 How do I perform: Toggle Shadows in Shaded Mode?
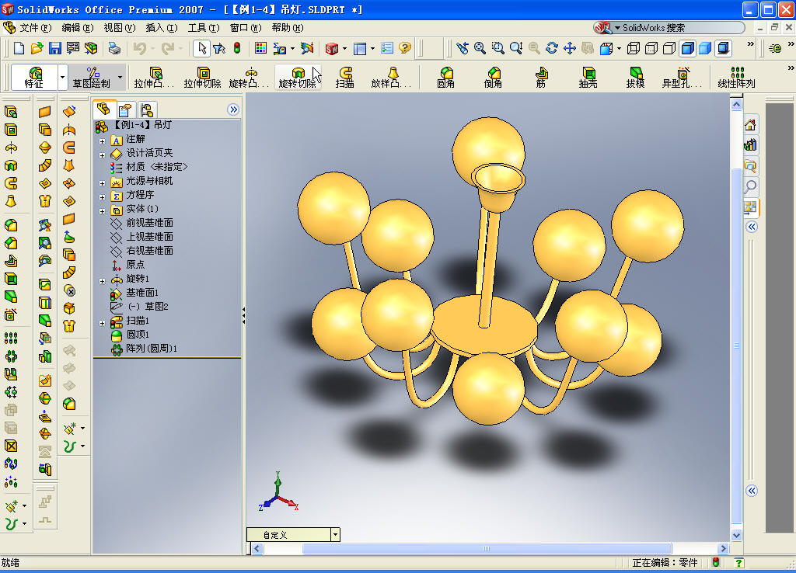coord(724,48)
